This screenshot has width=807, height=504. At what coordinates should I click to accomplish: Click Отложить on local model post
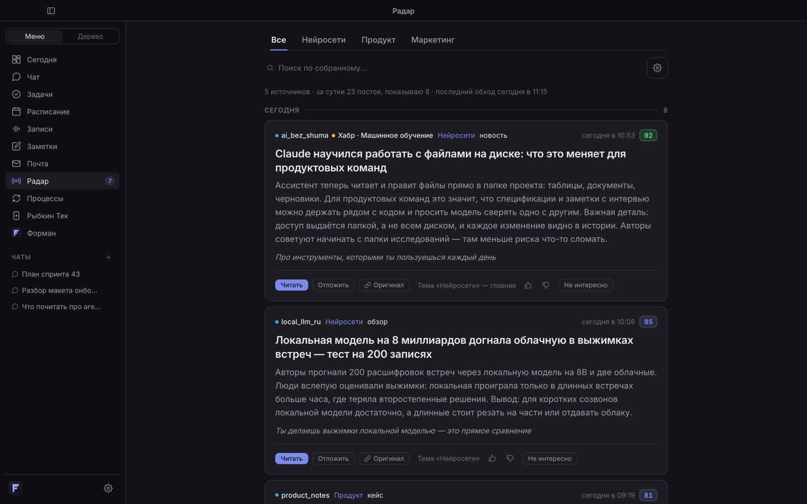[x=333, y=459]
